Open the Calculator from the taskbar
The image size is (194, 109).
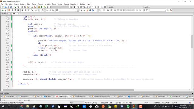pos(59,106)
